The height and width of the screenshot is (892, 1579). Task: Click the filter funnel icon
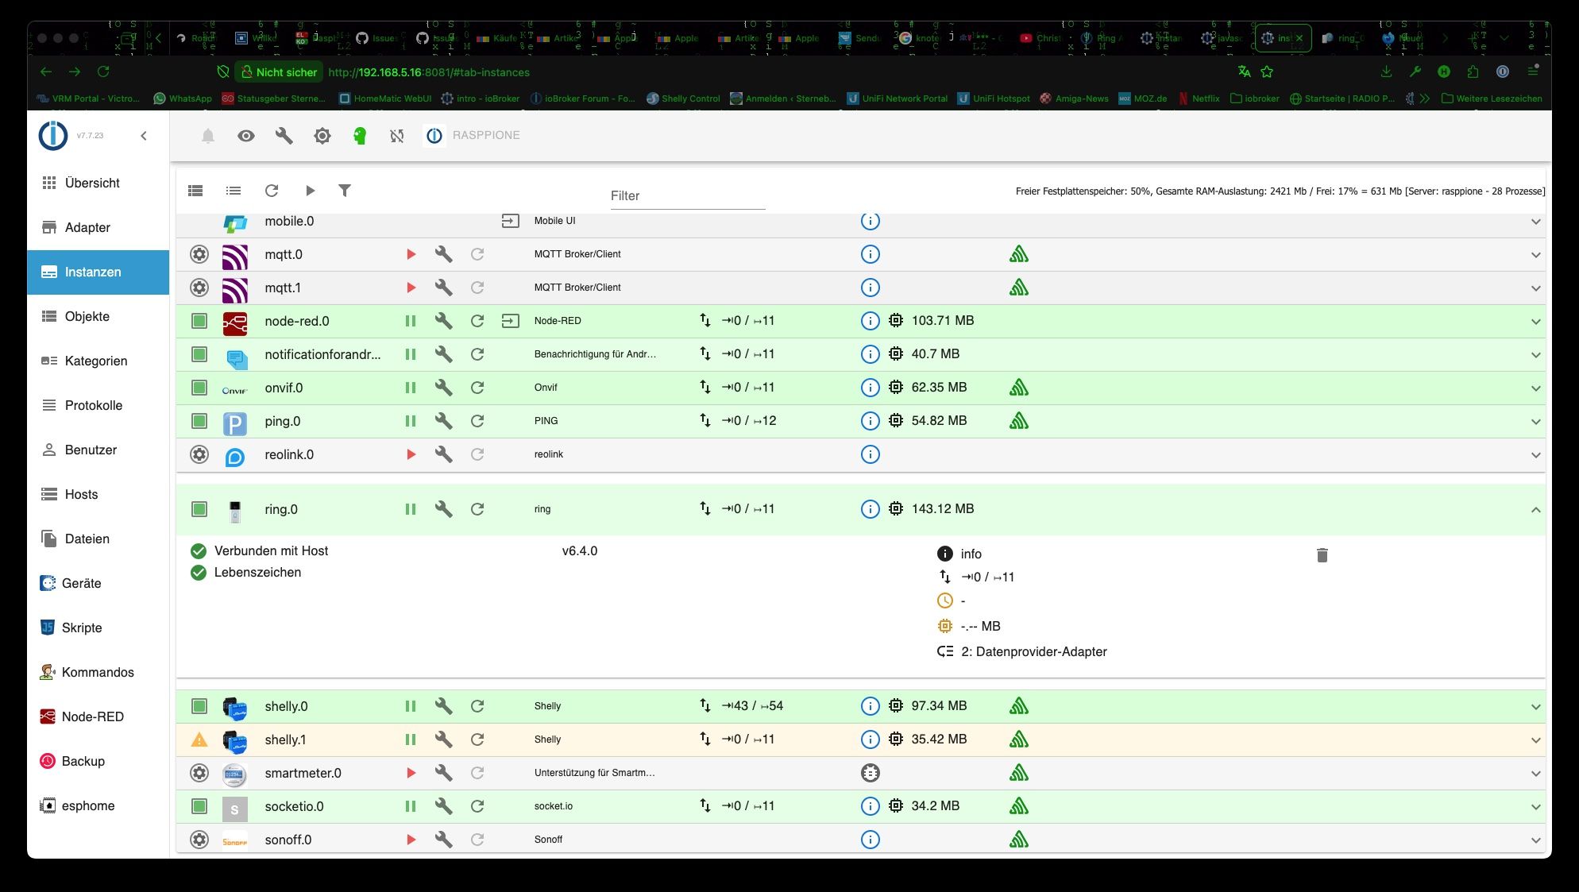pos(345,191)
